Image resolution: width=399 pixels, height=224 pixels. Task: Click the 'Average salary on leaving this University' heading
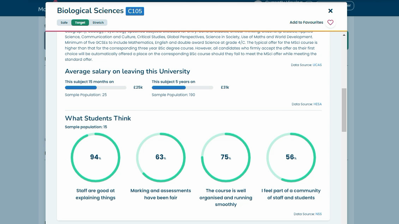click(x=127, y=71)
